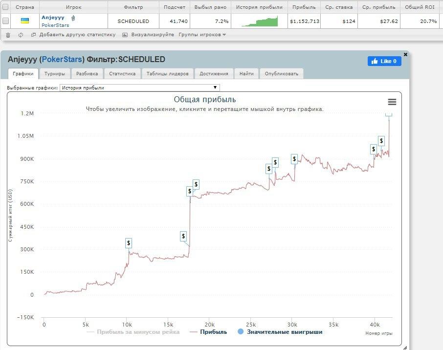443x350 pixels.
Task: Open the chart export hamburger menu
Action: [392, 102]
